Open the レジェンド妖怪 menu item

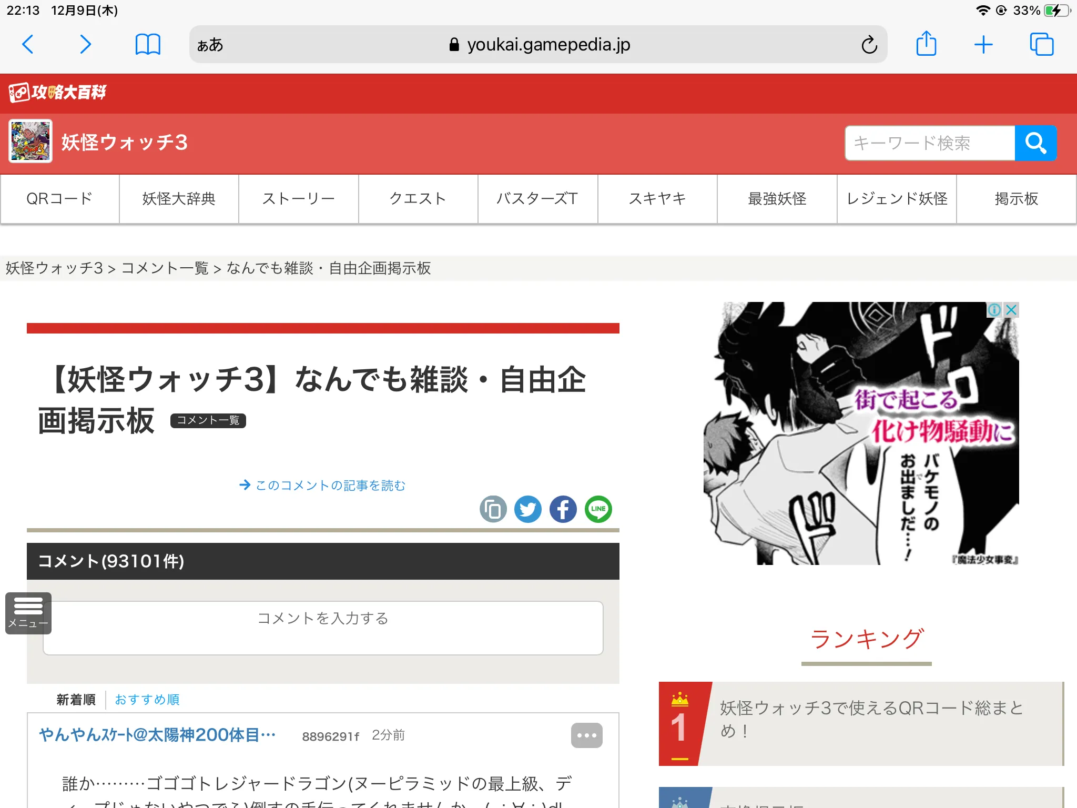pyautogui.click(x=897, y=199)
